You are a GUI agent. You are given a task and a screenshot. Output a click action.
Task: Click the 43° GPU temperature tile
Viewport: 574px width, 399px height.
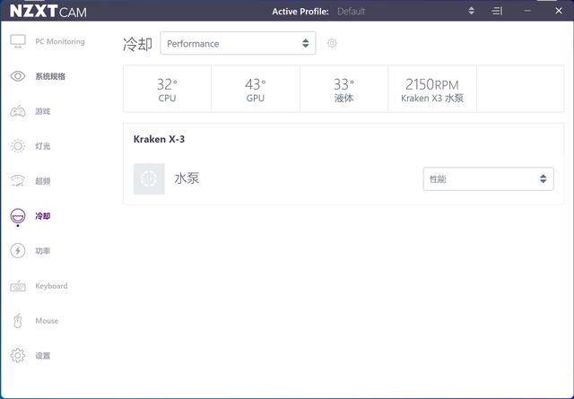tap(256, 89)
